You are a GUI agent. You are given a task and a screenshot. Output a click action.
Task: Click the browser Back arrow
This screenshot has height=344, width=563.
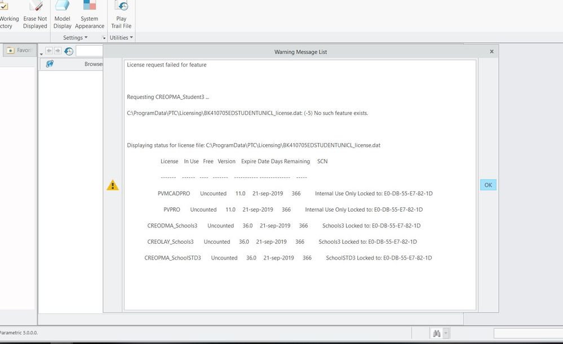click(49, 51)
